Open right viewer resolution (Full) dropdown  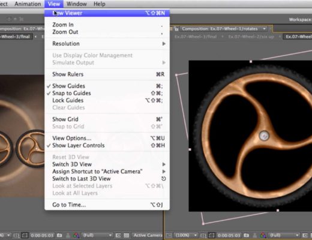[284, 235]
